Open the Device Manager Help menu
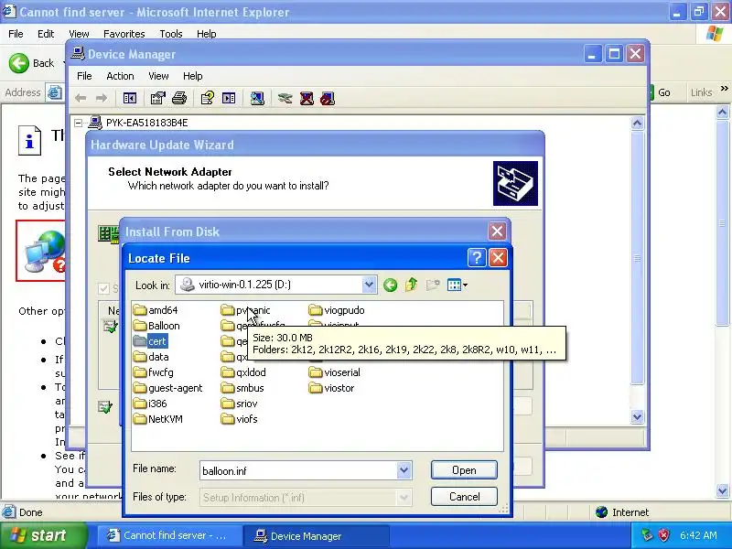 click(x=192, y=76)
